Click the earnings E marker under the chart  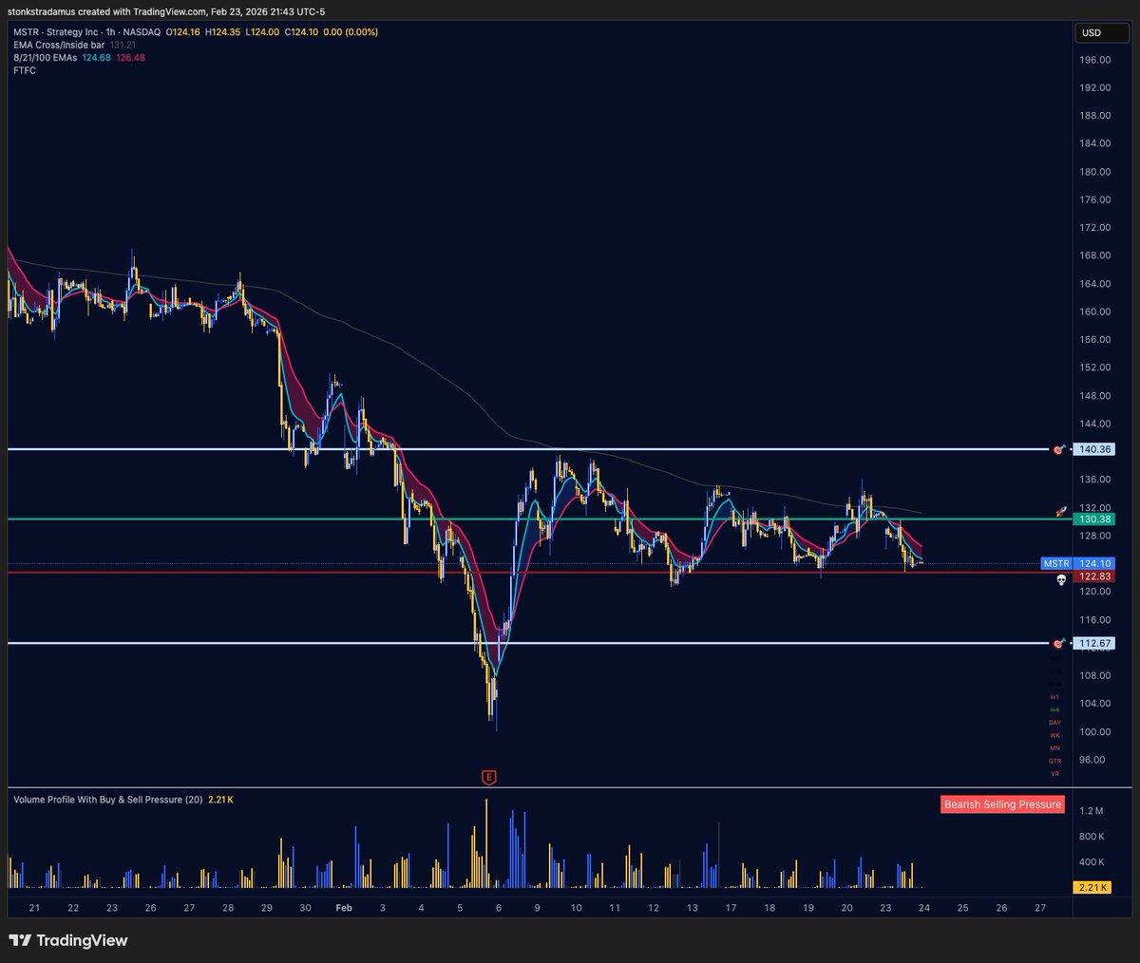(489, 777)
